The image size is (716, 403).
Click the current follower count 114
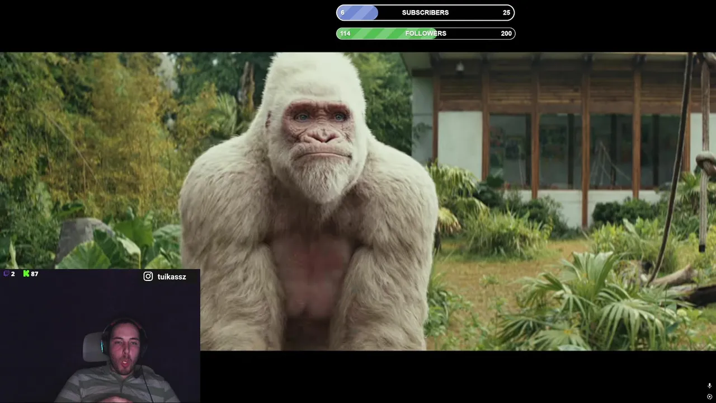[x=345, y=34]
